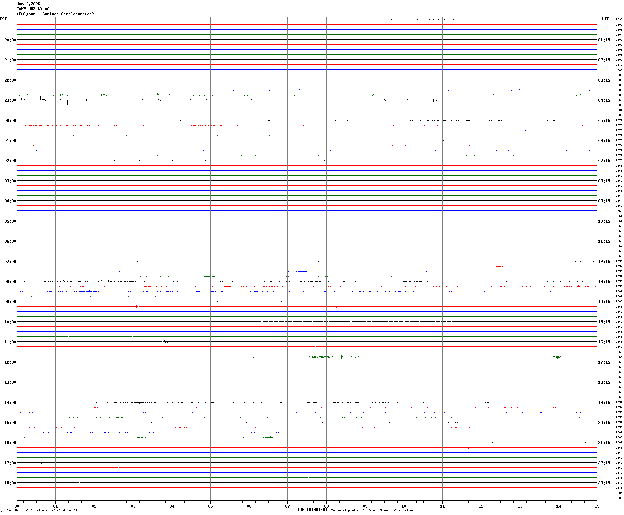Click the UTC timezone label

click(605, 19)
